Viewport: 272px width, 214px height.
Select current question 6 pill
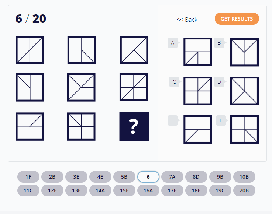tap(148, 177)
